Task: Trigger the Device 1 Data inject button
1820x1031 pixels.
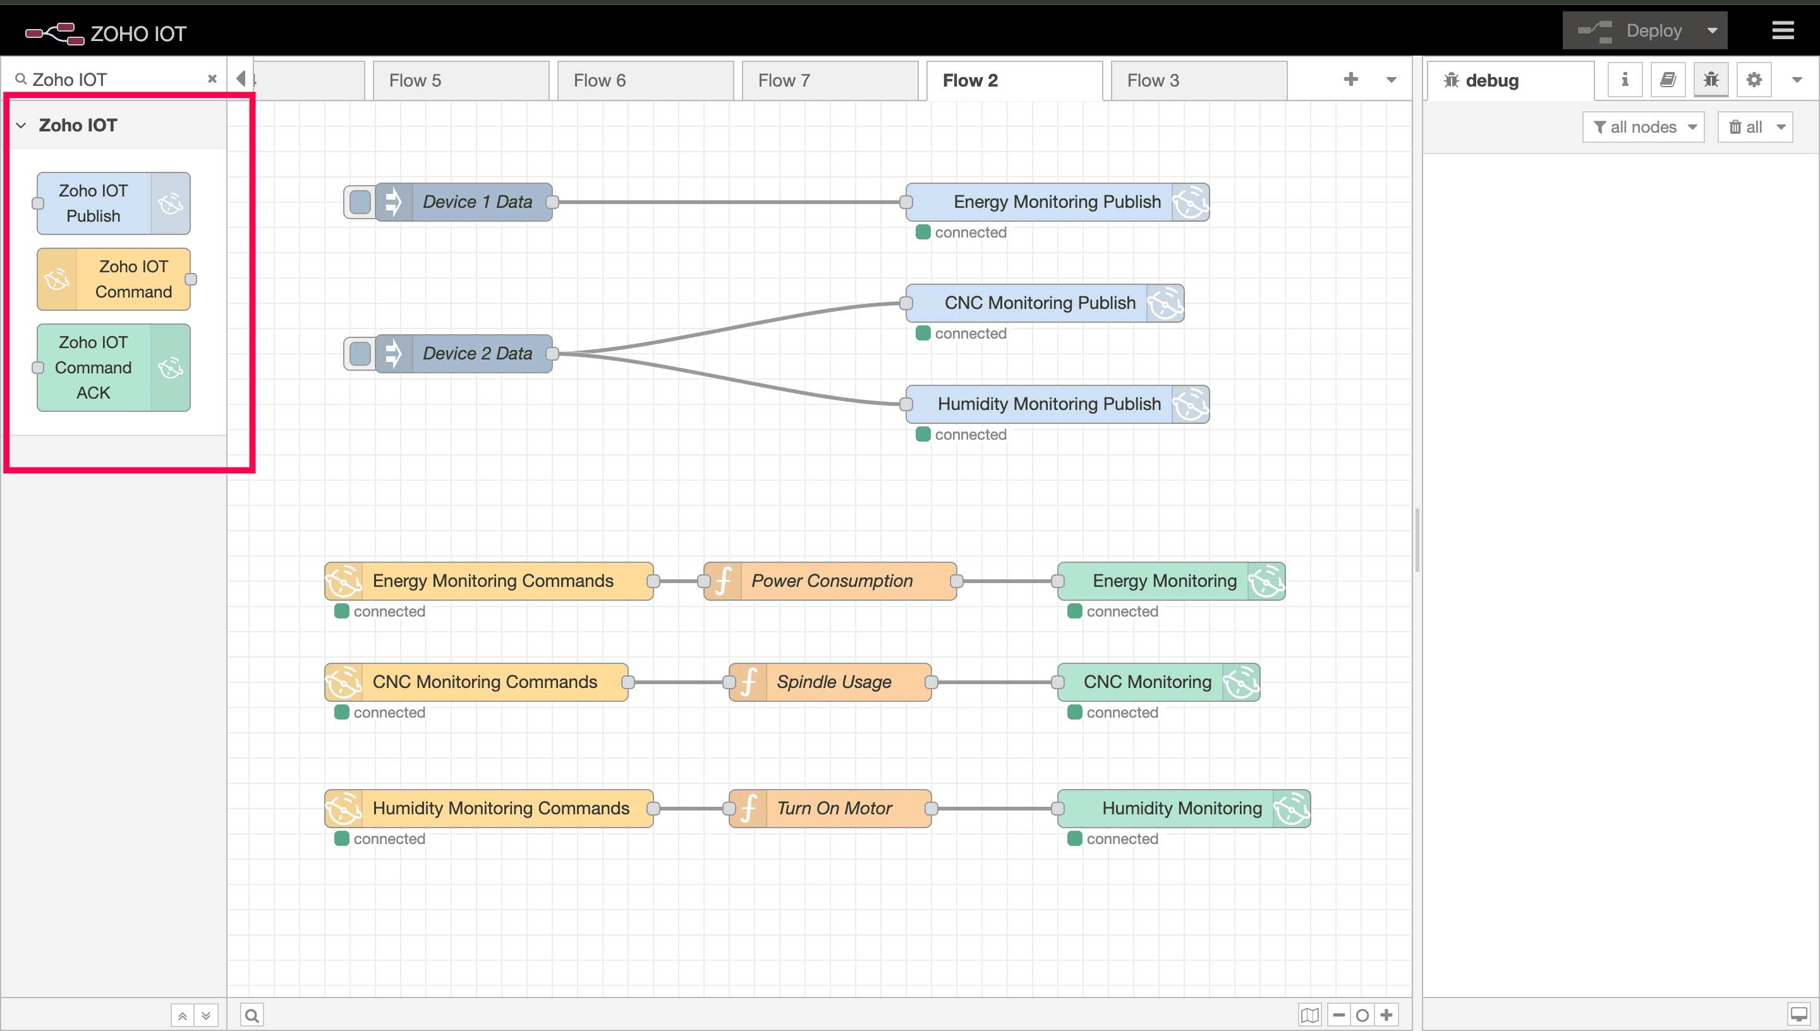Action: (x=360, y=202)
